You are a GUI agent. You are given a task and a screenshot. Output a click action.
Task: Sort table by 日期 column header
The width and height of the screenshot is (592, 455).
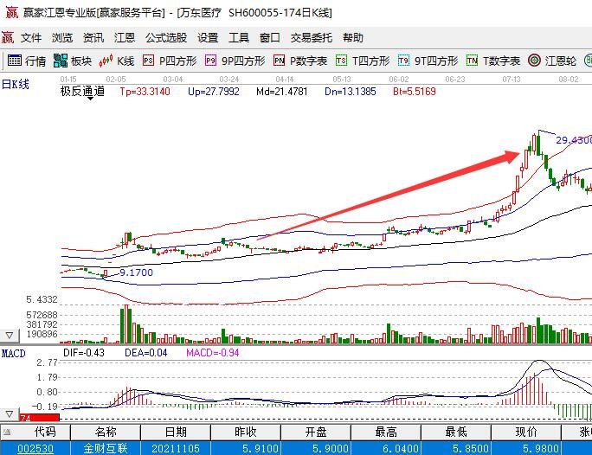click(x=176, y=432)
